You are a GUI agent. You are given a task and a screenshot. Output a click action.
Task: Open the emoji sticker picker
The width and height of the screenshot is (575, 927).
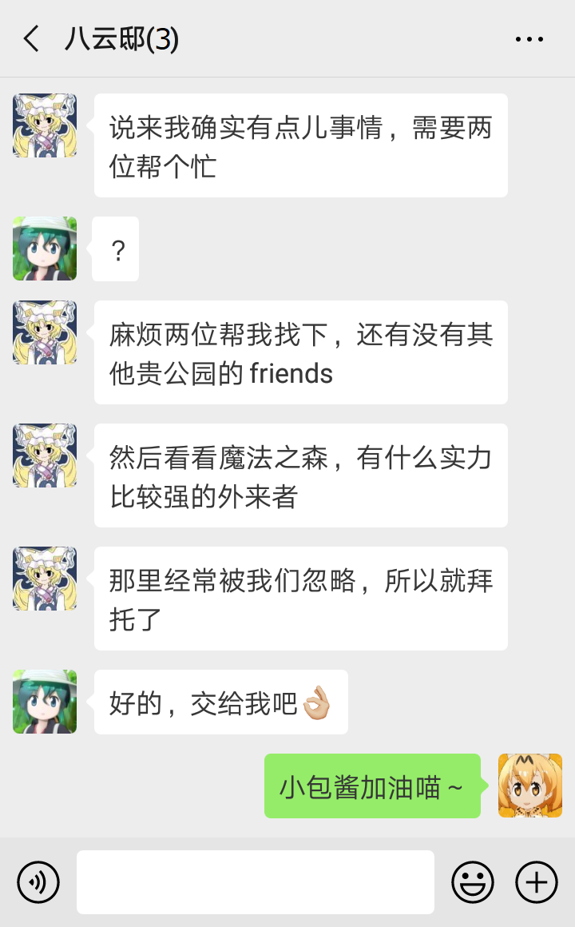[473, 882]
